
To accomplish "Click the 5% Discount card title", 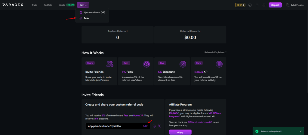I will (x=166, y=72).
